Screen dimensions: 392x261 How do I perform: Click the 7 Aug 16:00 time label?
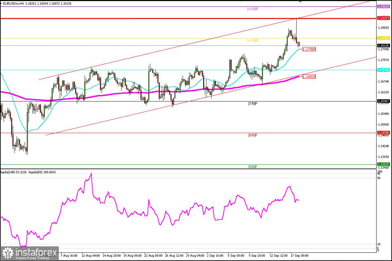68,255
